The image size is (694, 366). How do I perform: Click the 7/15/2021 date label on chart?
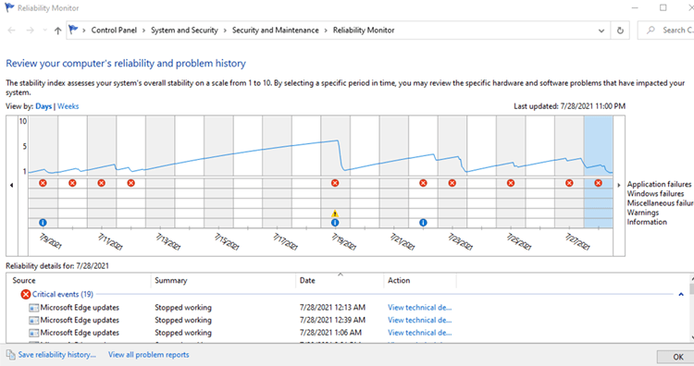tap(227, 242)
